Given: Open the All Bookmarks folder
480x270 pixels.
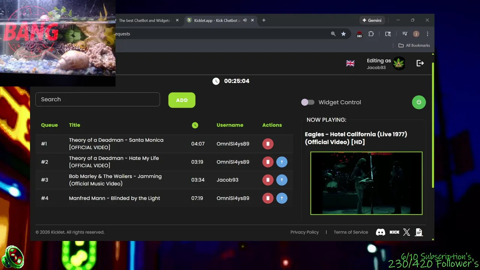Looking at the screenshot, I should click(x=414, y=45).
